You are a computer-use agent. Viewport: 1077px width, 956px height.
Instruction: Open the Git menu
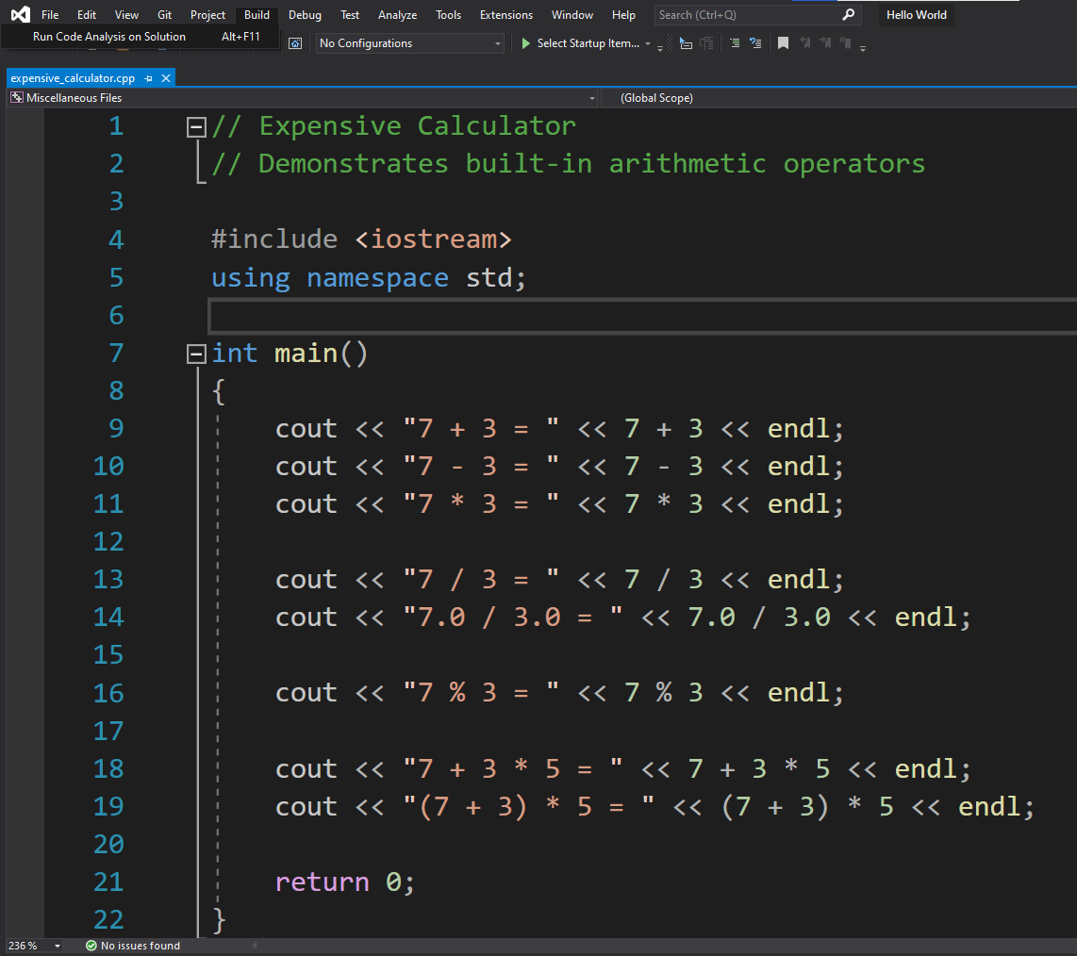(x=164, y=14)
